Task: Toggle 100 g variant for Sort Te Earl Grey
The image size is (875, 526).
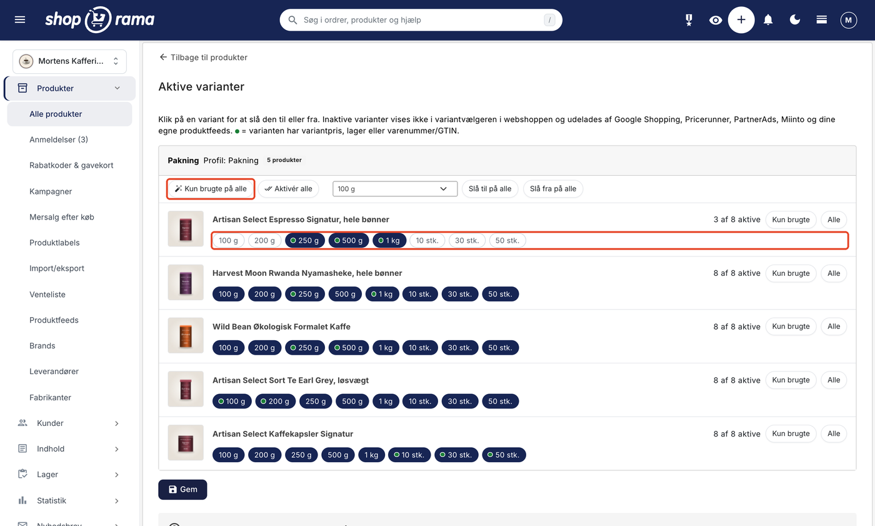Action: [x=232, y=402]
